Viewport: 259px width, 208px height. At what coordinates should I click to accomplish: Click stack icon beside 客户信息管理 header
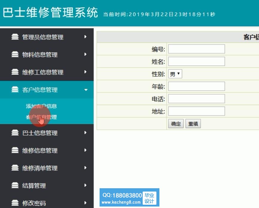15,89
